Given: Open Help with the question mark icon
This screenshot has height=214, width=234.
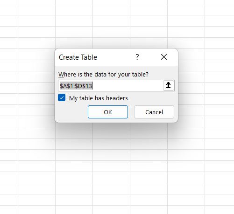Looking at the screenshot, I should click(137, 57).
